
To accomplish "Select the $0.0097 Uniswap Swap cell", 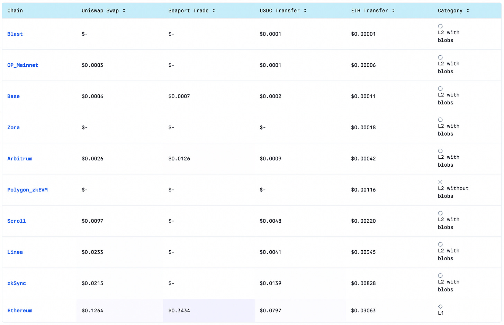I will (120, 221).
